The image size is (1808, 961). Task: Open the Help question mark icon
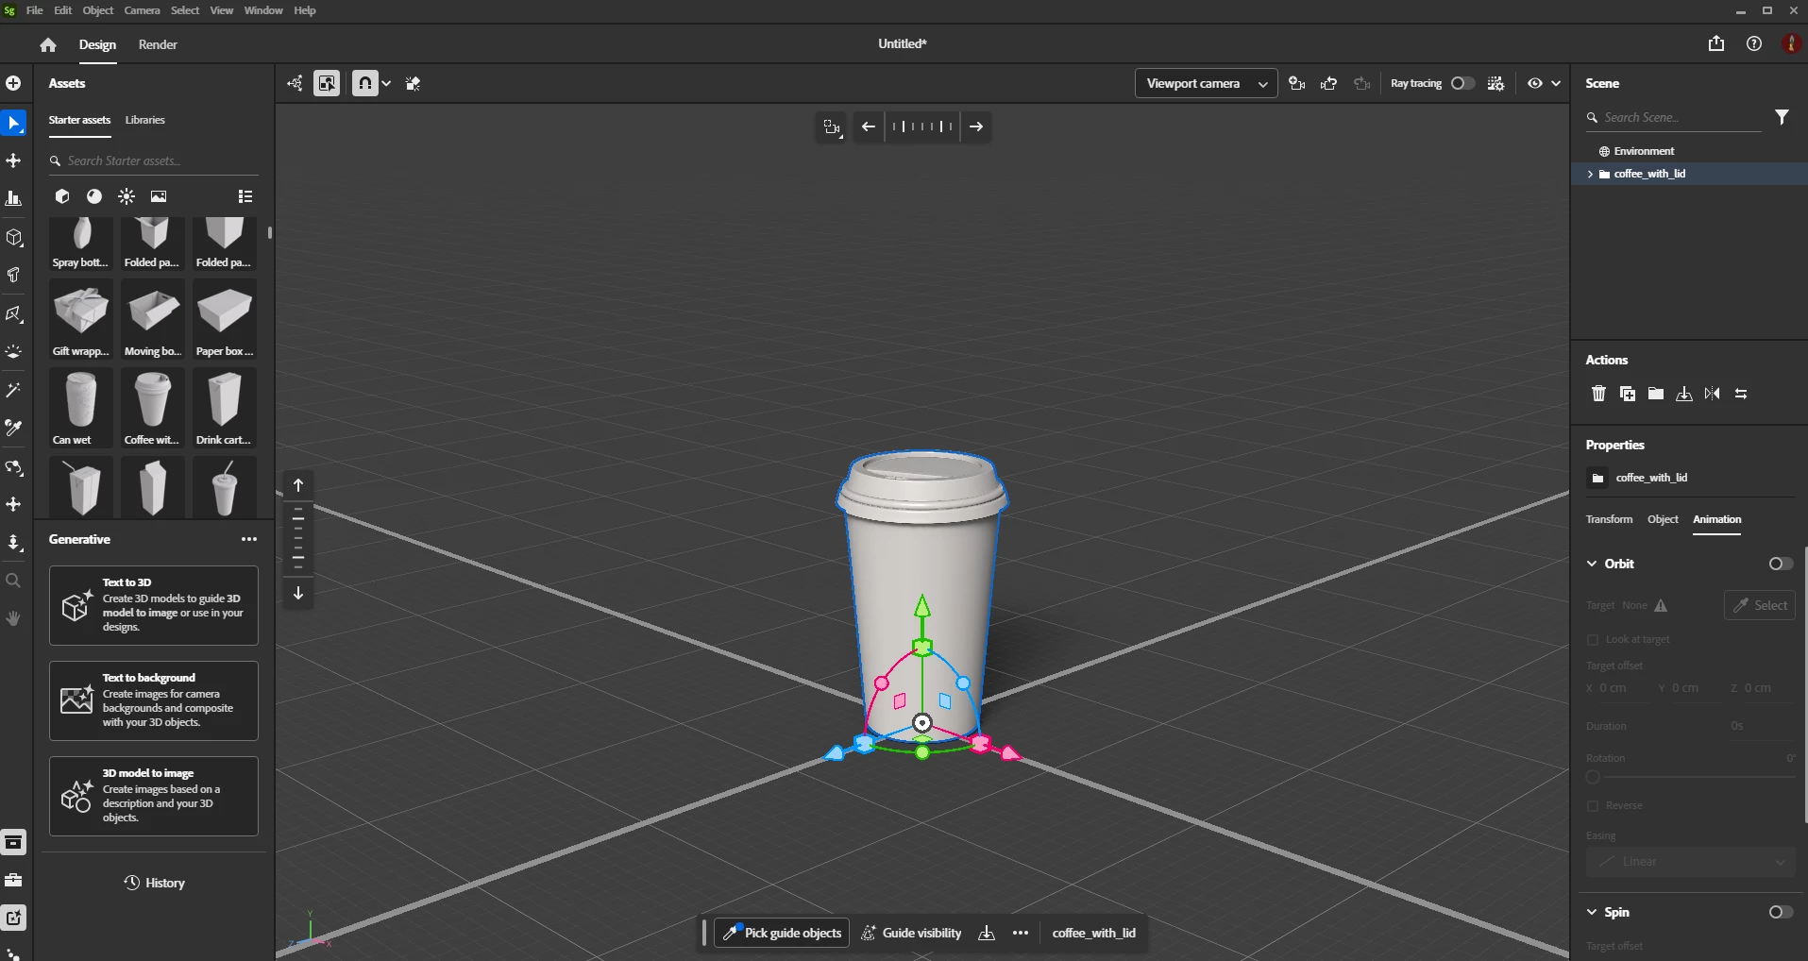pyautogui.click(x=1754, y=43)
